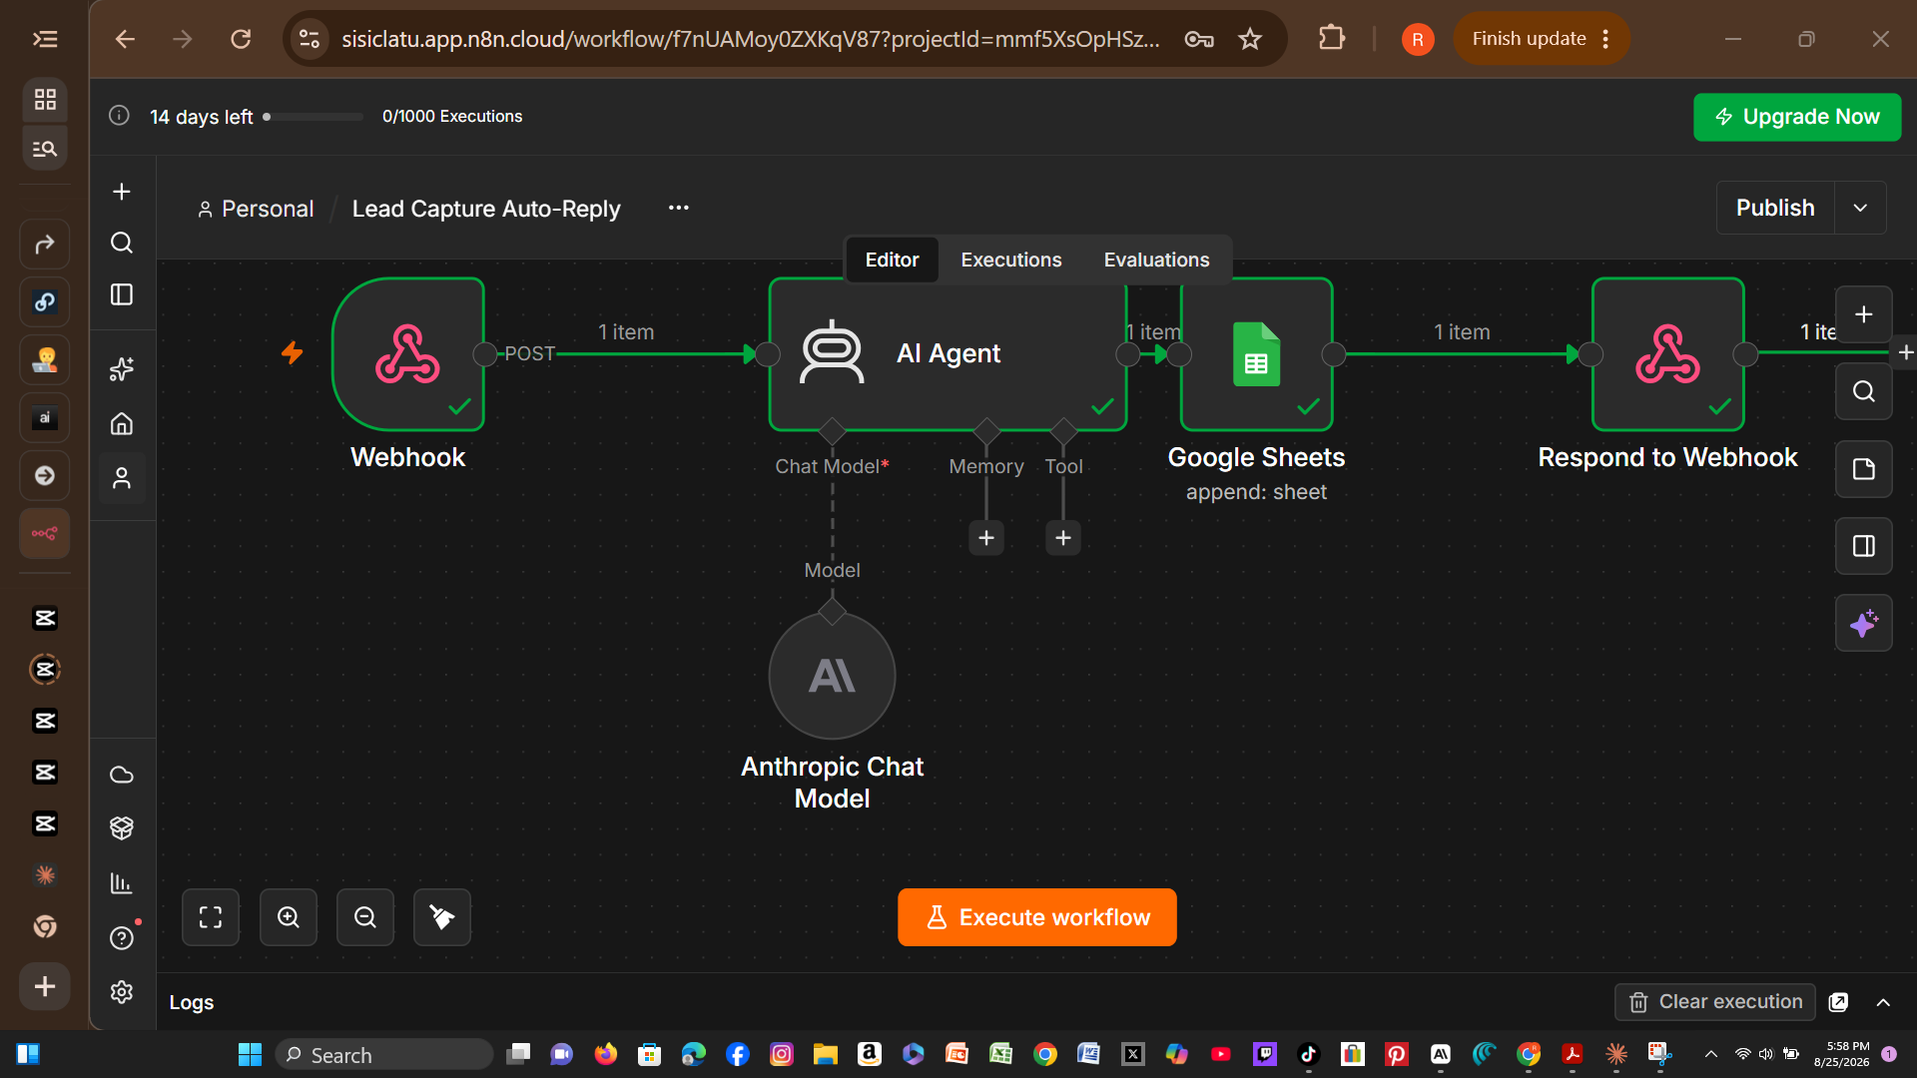Click the executions usage progress bar
Image resolution: width=1917 pixels, height=1078 pixels.
tap(314, 117)
